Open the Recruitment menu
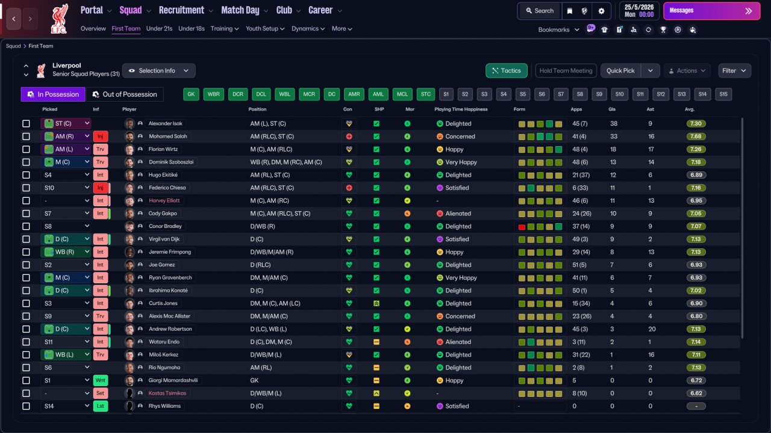Image resolution: width=771 pixels, height=433 pixels. [x=186, y=10]
